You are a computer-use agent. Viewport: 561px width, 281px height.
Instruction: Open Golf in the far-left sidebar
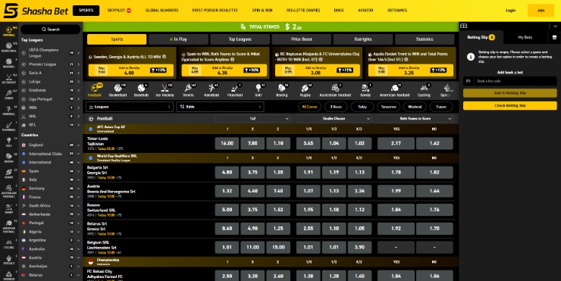coord(8,142)
